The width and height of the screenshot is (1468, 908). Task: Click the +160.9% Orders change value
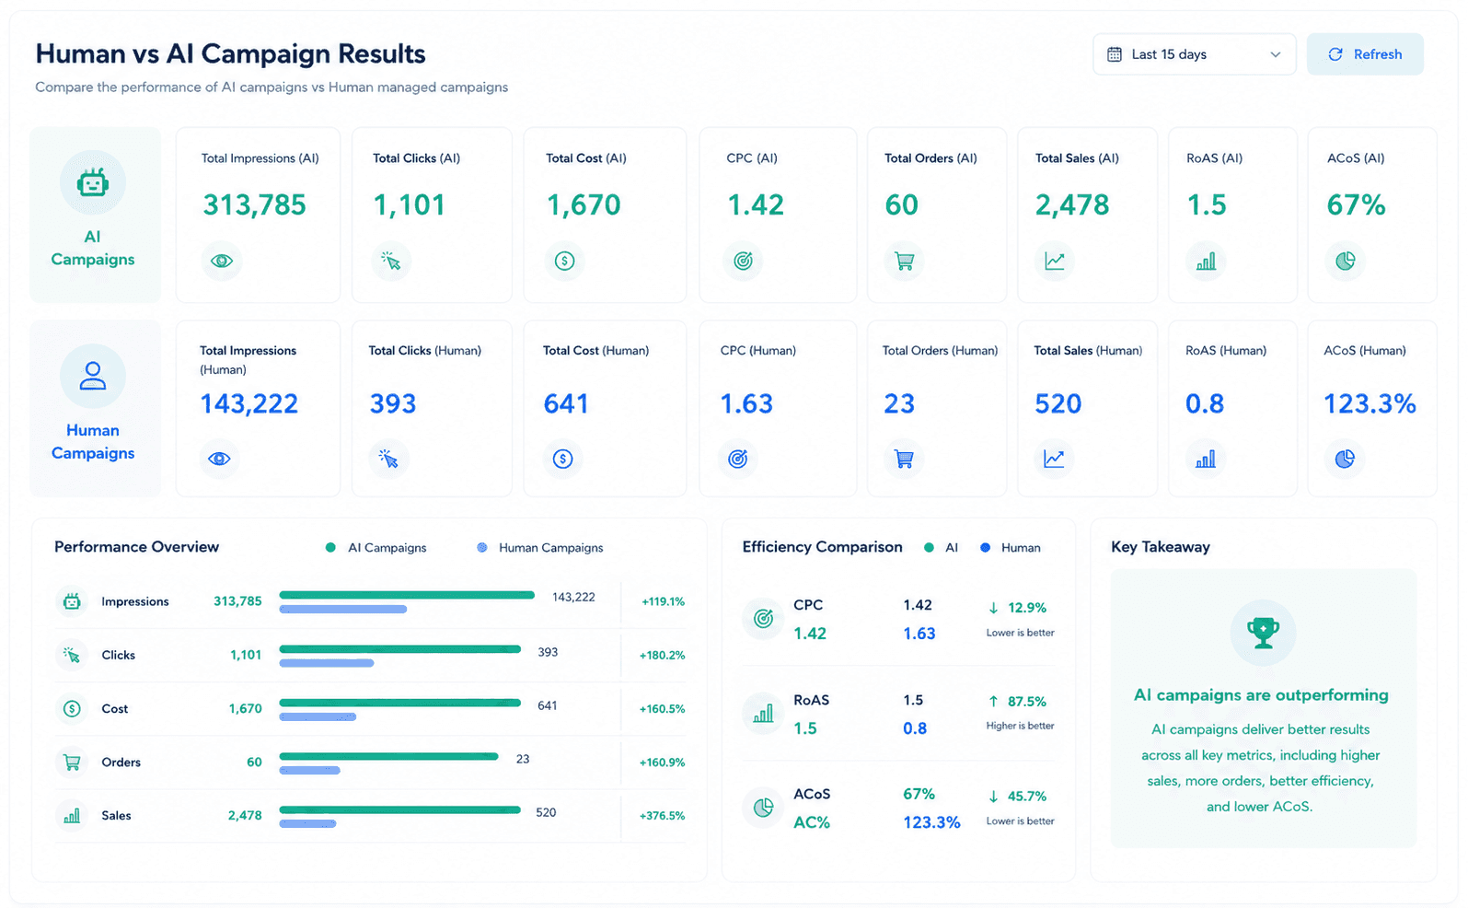pyautogui.click(x=663, y=762)
